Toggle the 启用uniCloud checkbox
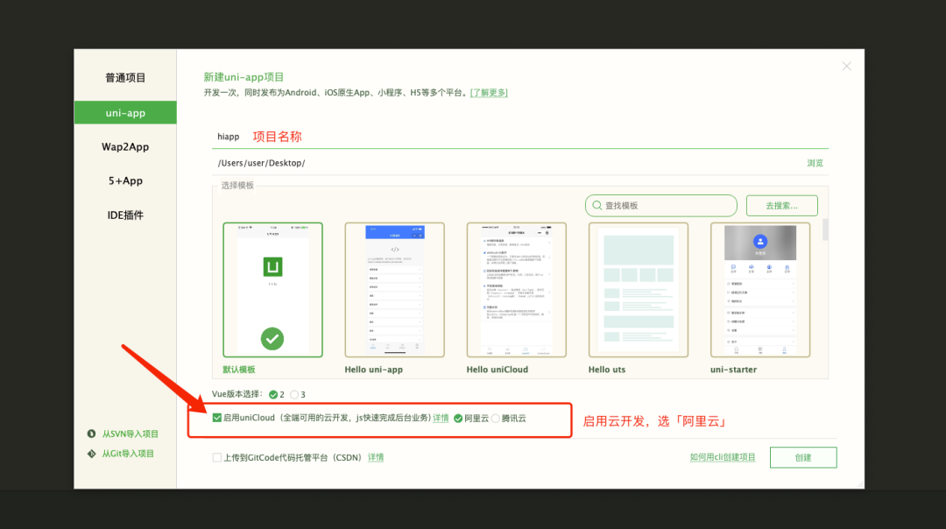 (217, 418)
